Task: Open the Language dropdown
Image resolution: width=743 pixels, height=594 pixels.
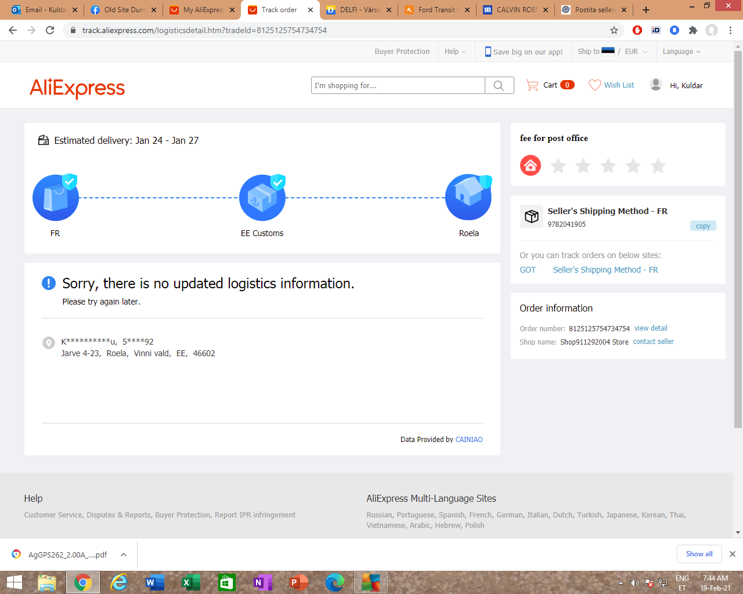Action: click(681, 52)
